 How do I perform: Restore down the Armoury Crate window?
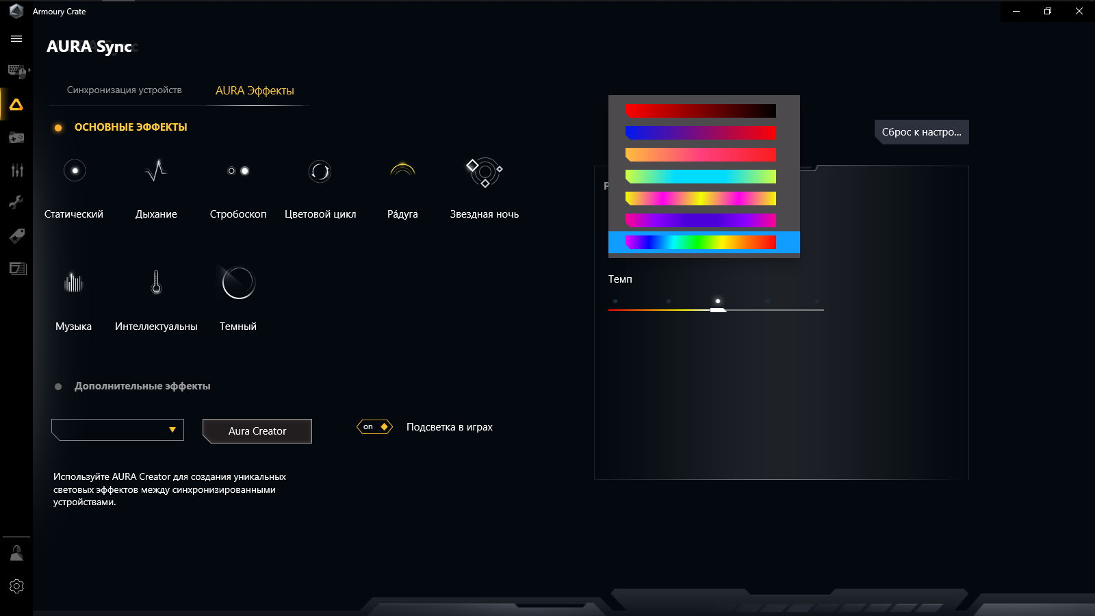pyautogui.click(x=1048, y=11)
